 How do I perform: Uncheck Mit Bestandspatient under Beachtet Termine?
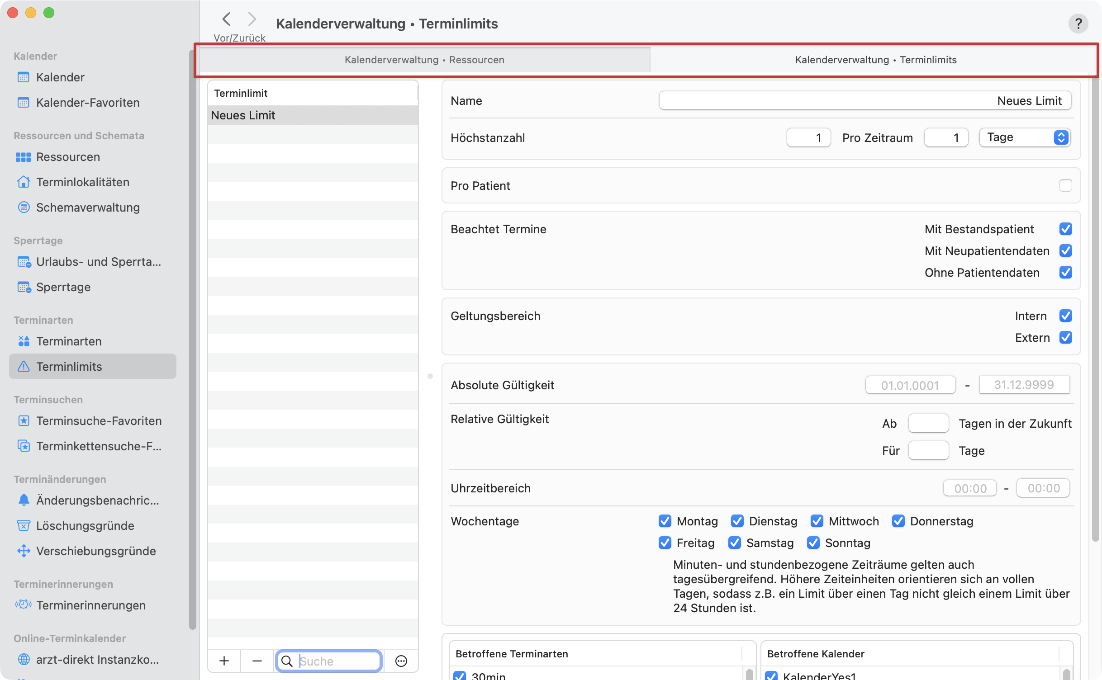(1066, 229)
